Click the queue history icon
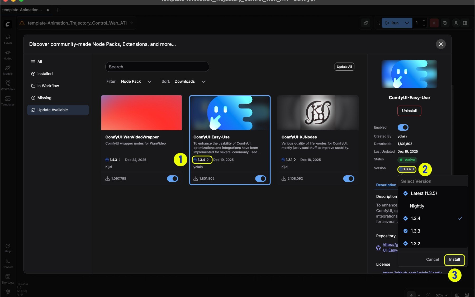The image size is (475, 297). click(445, 23)
